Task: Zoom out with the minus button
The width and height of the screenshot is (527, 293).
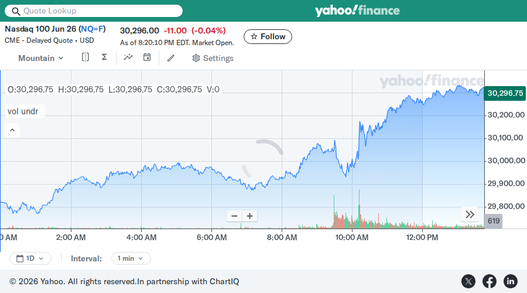Action: coord(235,216)
